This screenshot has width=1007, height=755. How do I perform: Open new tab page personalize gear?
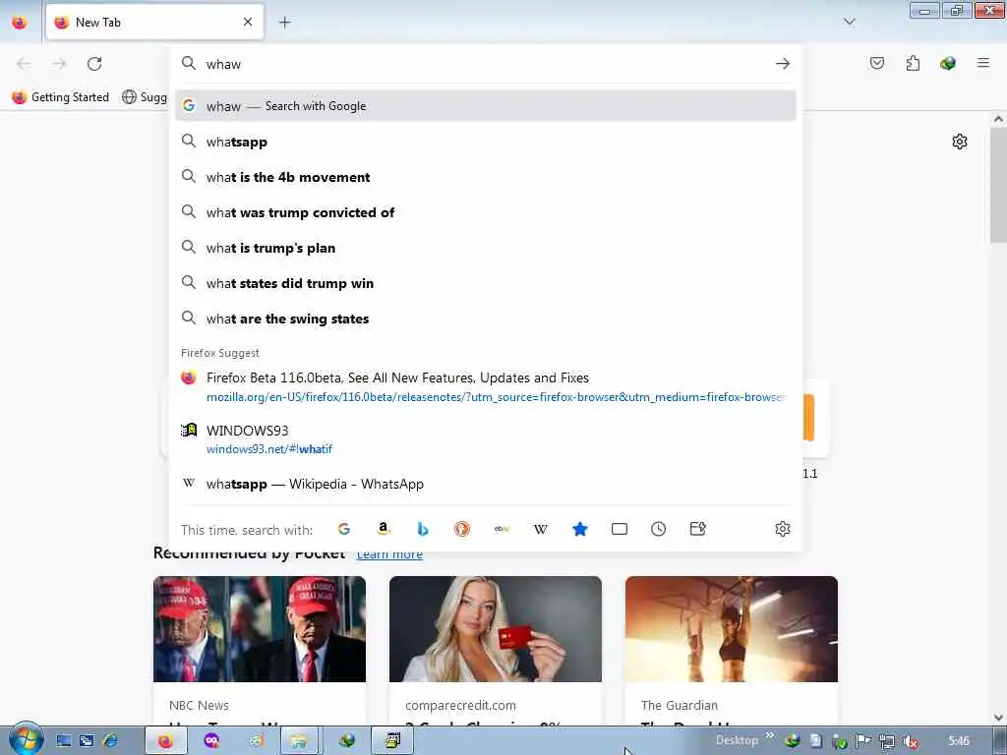[x=960, y=142]
